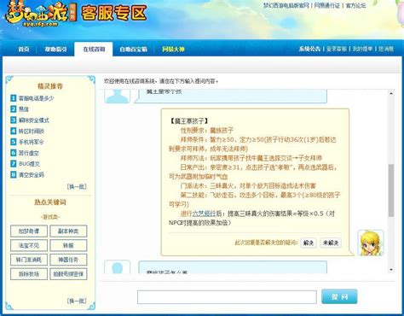Select the 神器任务 keyword button

point(68,260)
